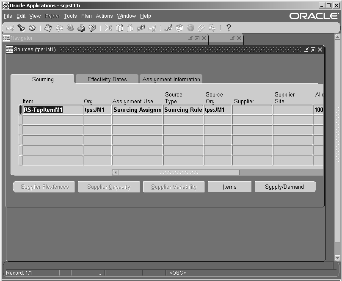Viewport: 342px width, 281px height.
Task: Click the Folder Tools toolbar icon
Action: tap(212, 28)
